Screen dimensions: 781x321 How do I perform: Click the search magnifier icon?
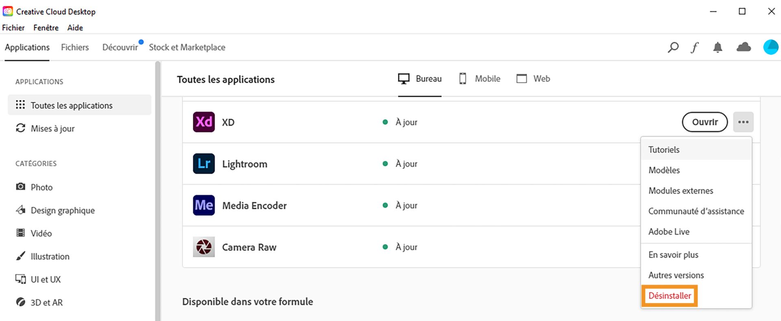coord(673,48)
